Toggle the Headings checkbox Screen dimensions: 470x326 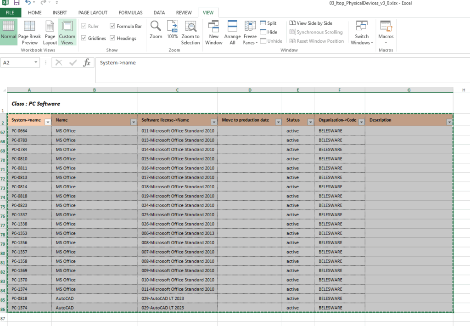[113, 39]
